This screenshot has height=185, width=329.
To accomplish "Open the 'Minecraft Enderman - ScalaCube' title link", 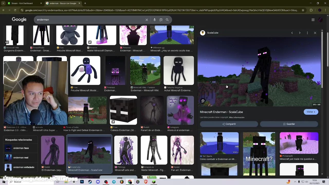I will coord(221,112).
